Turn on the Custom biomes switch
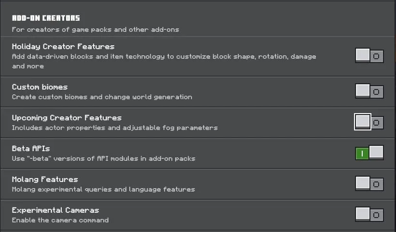This screenshot has height=232, width=396. [369, 91]
